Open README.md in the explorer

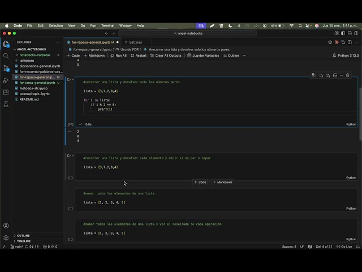coord(29,100)
